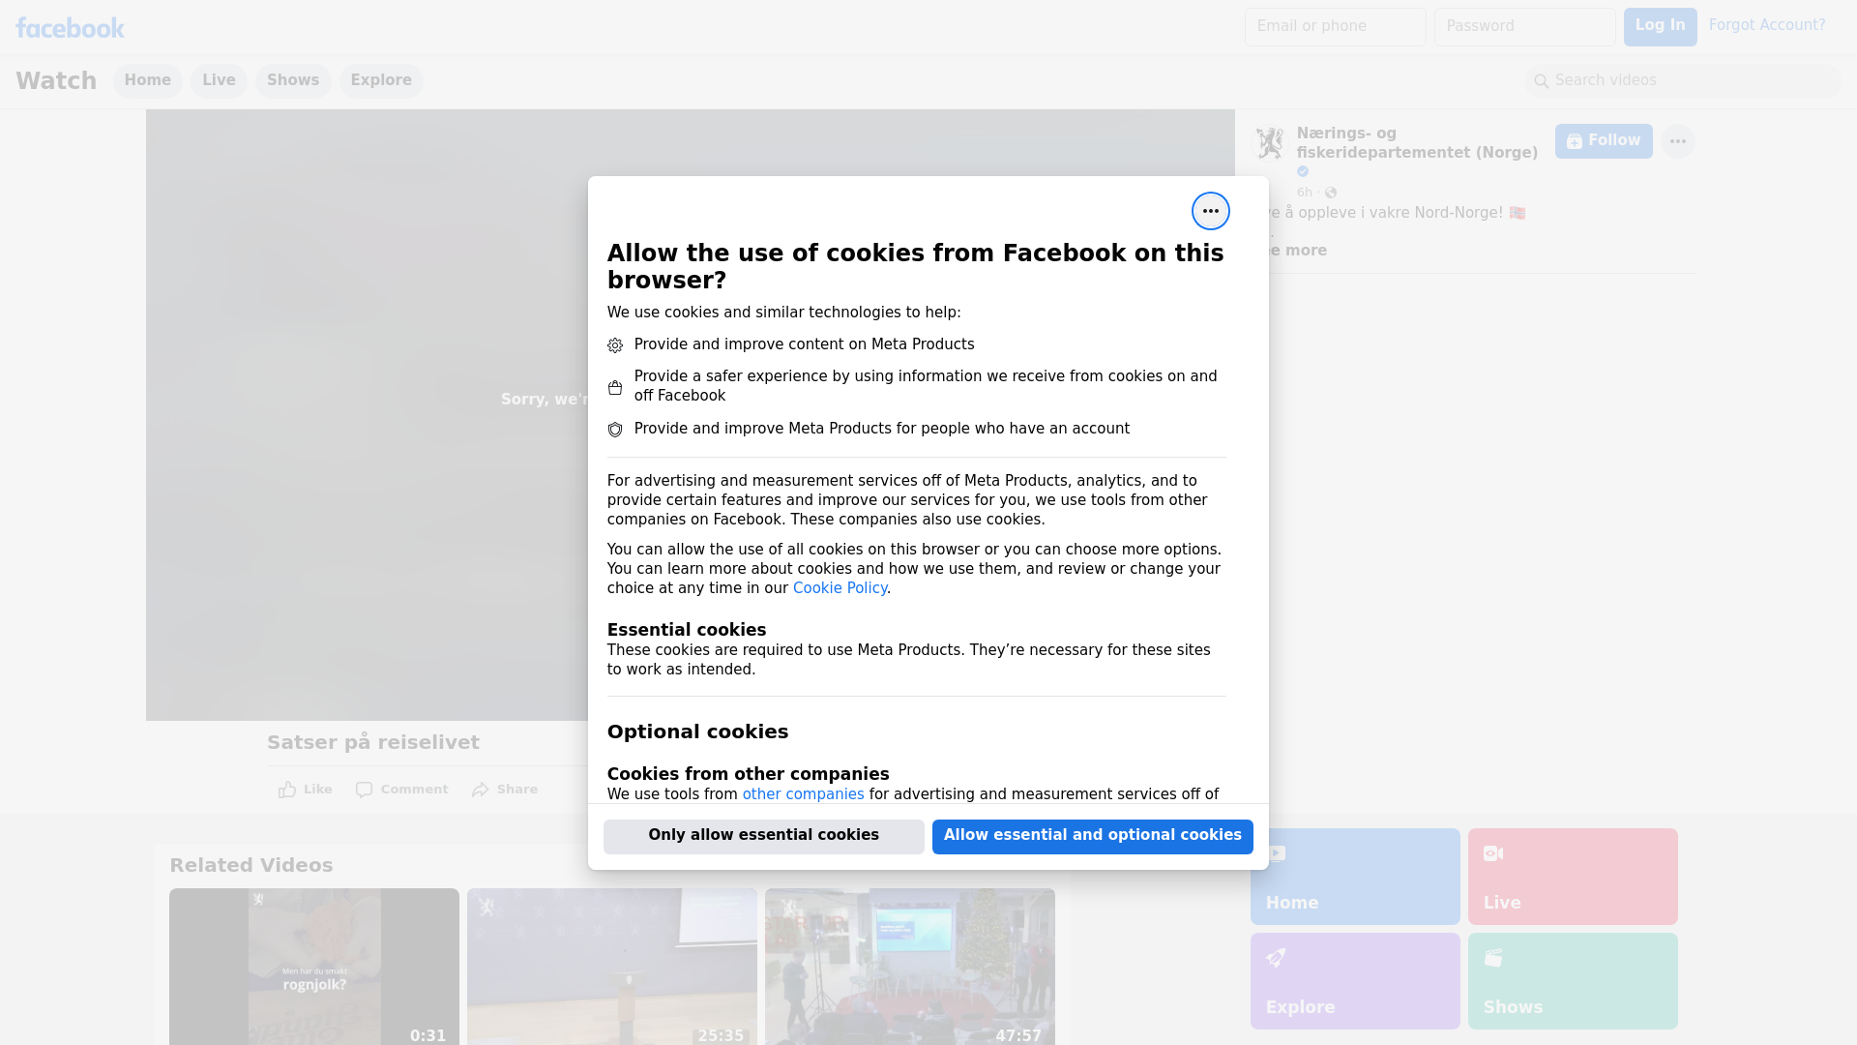Follow the Nærings- og fiskeridepartementet page

pyautogui.click(x=1603, y=141)
